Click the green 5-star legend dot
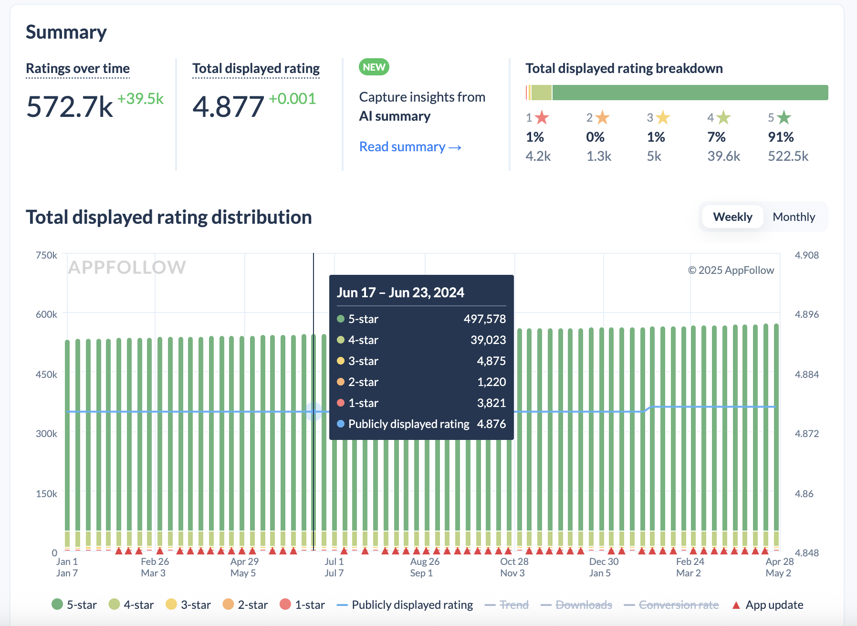Image resolution: width=857 pixels, height=626 pixels. [57, 605]
